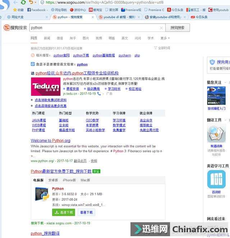Click the 翻译此页 link under python.org

click(80, 161)
